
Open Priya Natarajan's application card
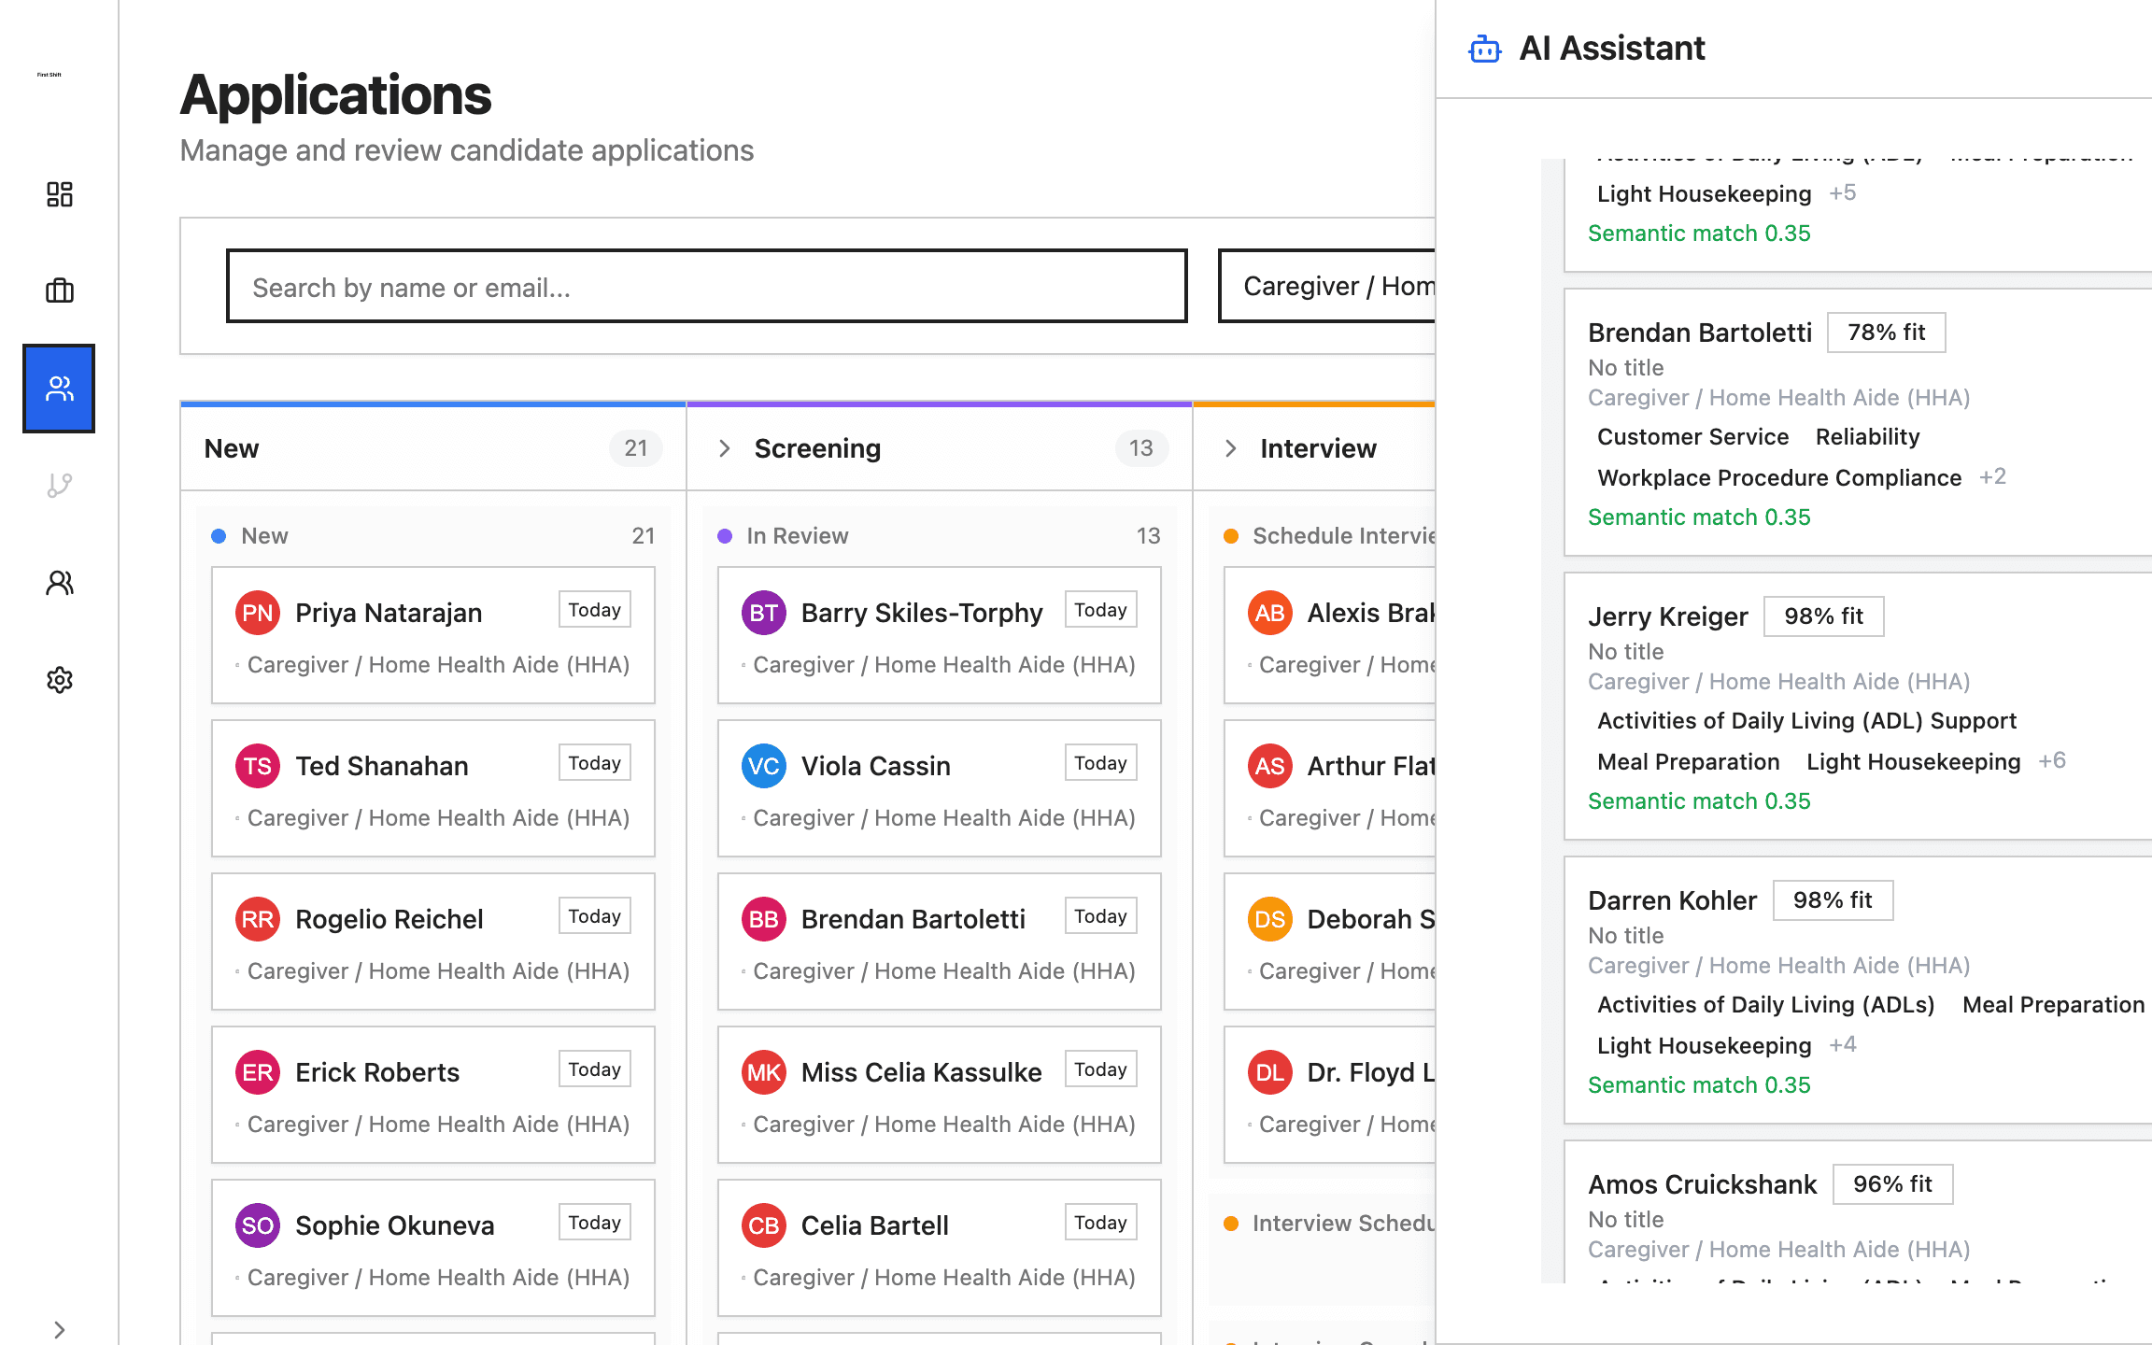pyautogui.click(x=432, y=635)
